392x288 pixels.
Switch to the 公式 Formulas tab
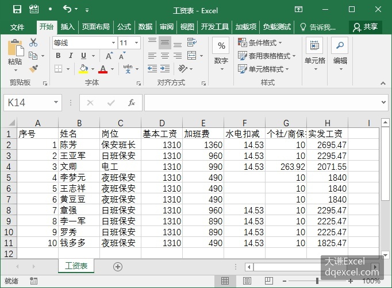click(x=124, y=27)
